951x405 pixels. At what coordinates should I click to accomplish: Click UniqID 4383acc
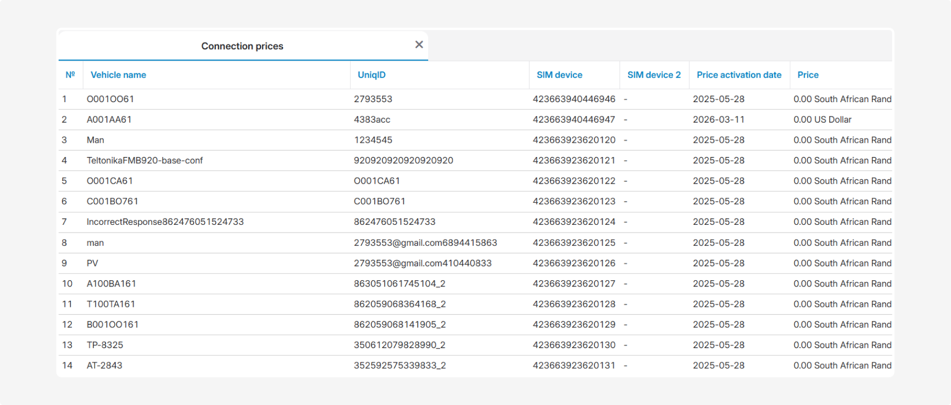[372, 120]
